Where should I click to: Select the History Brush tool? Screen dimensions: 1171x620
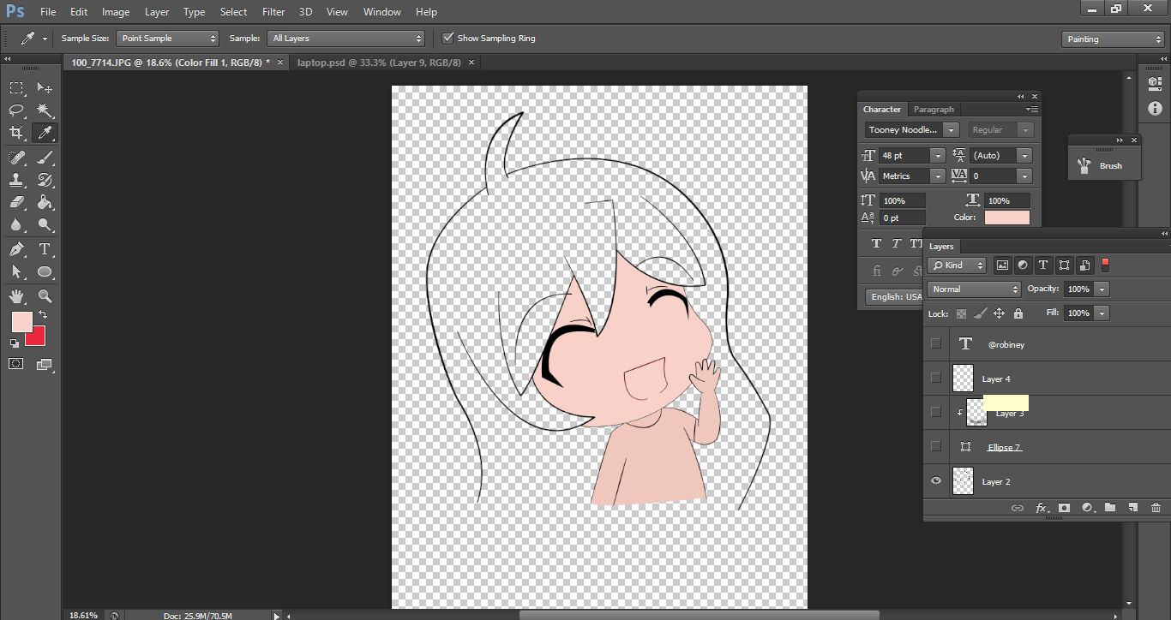click(x=45, y=180)
